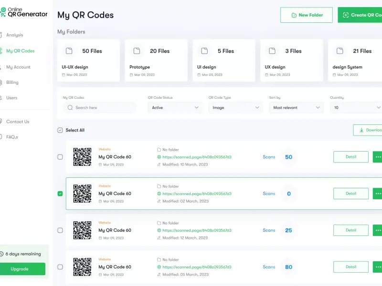This screenshot has height=286, width=382.
Task: Click Detail button in 25-scans row
Action: (351, 230)
